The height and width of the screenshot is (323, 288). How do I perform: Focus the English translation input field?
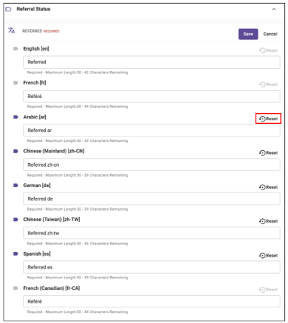pos(152,62)
